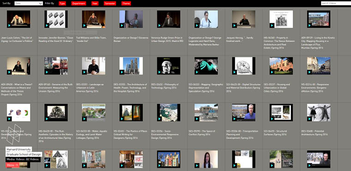Open the Potential Architecture thumbnail
Viewport: 351px width, 171px height.
[319, 112]
